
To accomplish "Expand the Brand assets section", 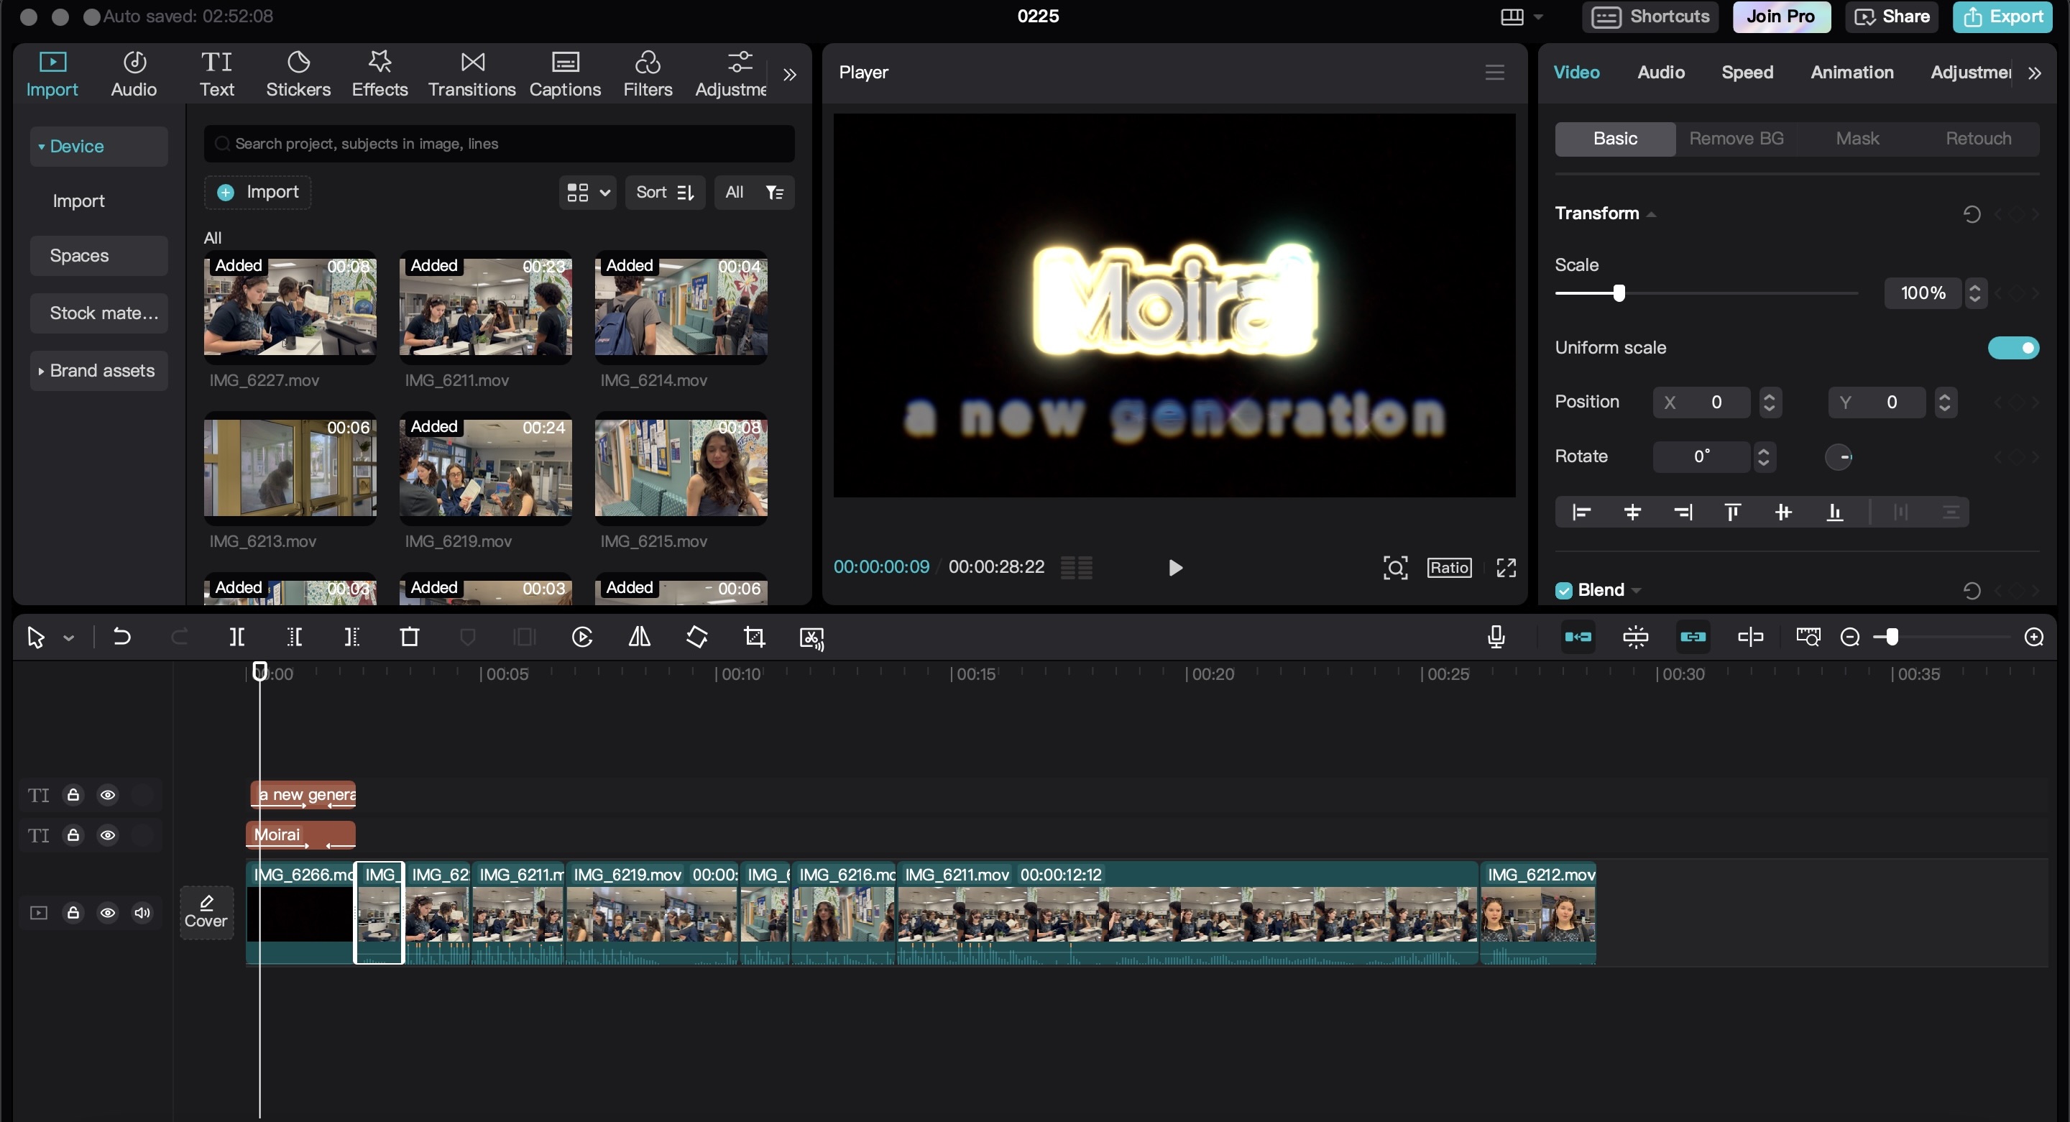I will click(x=98, y=370).
